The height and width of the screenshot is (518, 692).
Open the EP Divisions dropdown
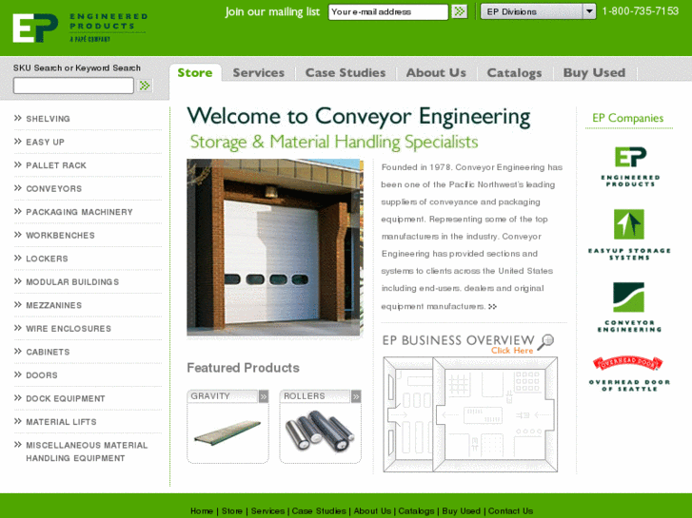pyautogui.click(x=538, y=11)
